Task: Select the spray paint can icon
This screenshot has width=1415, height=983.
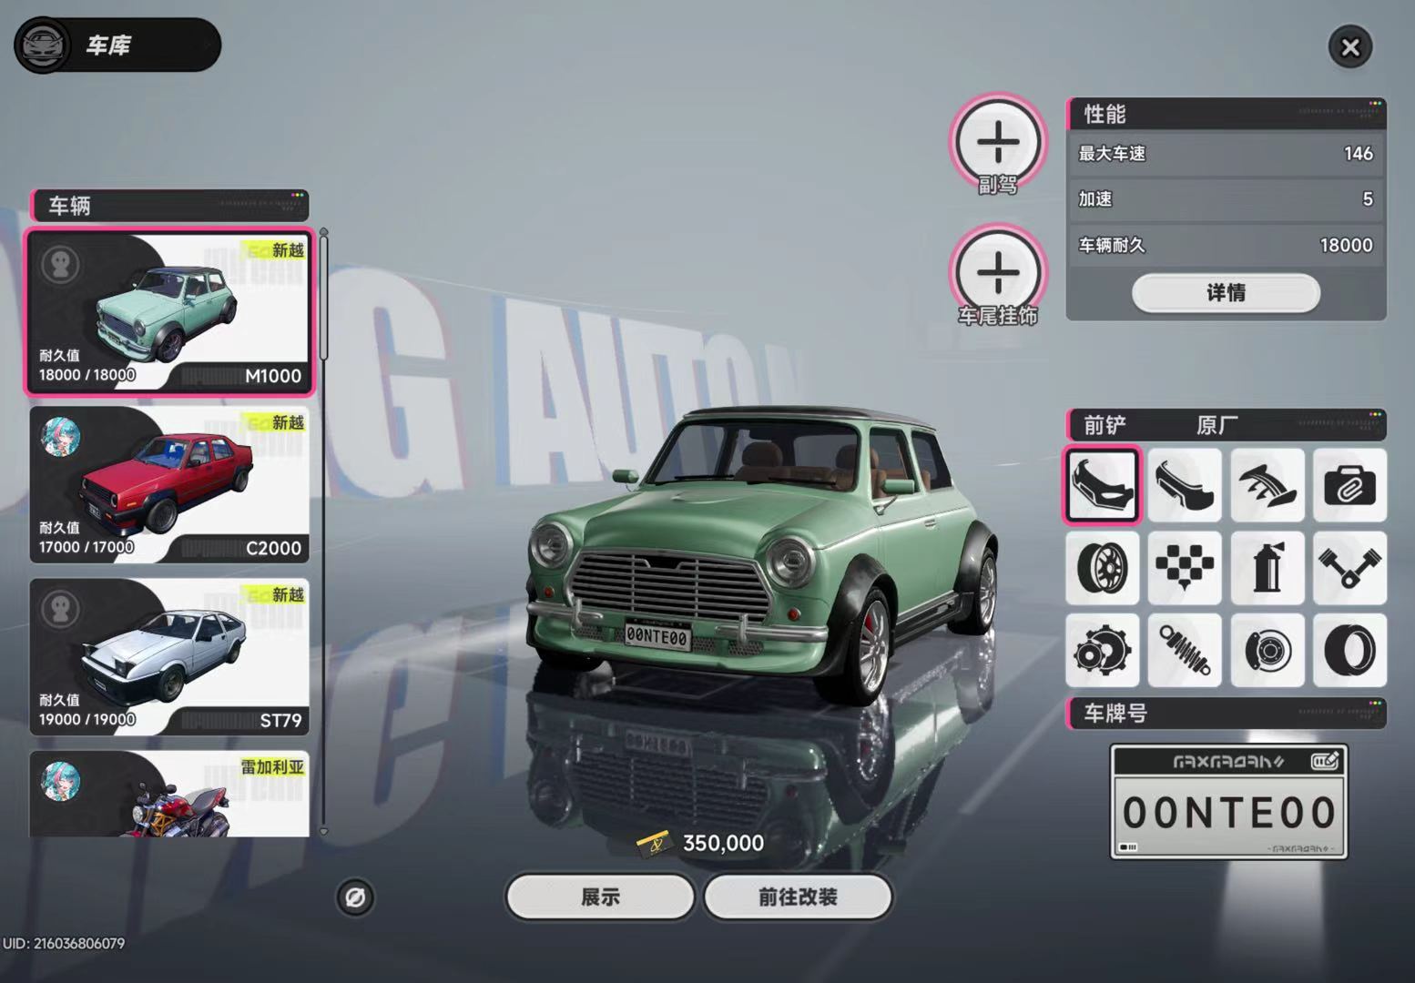Action: point(1267,568)
